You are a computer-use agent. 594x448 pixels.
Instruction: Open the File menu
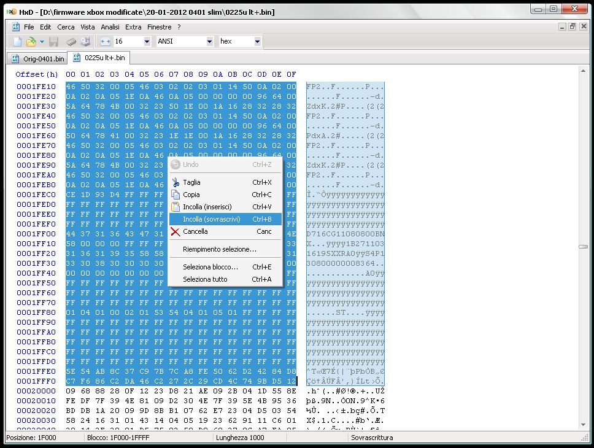pos(29,27)
